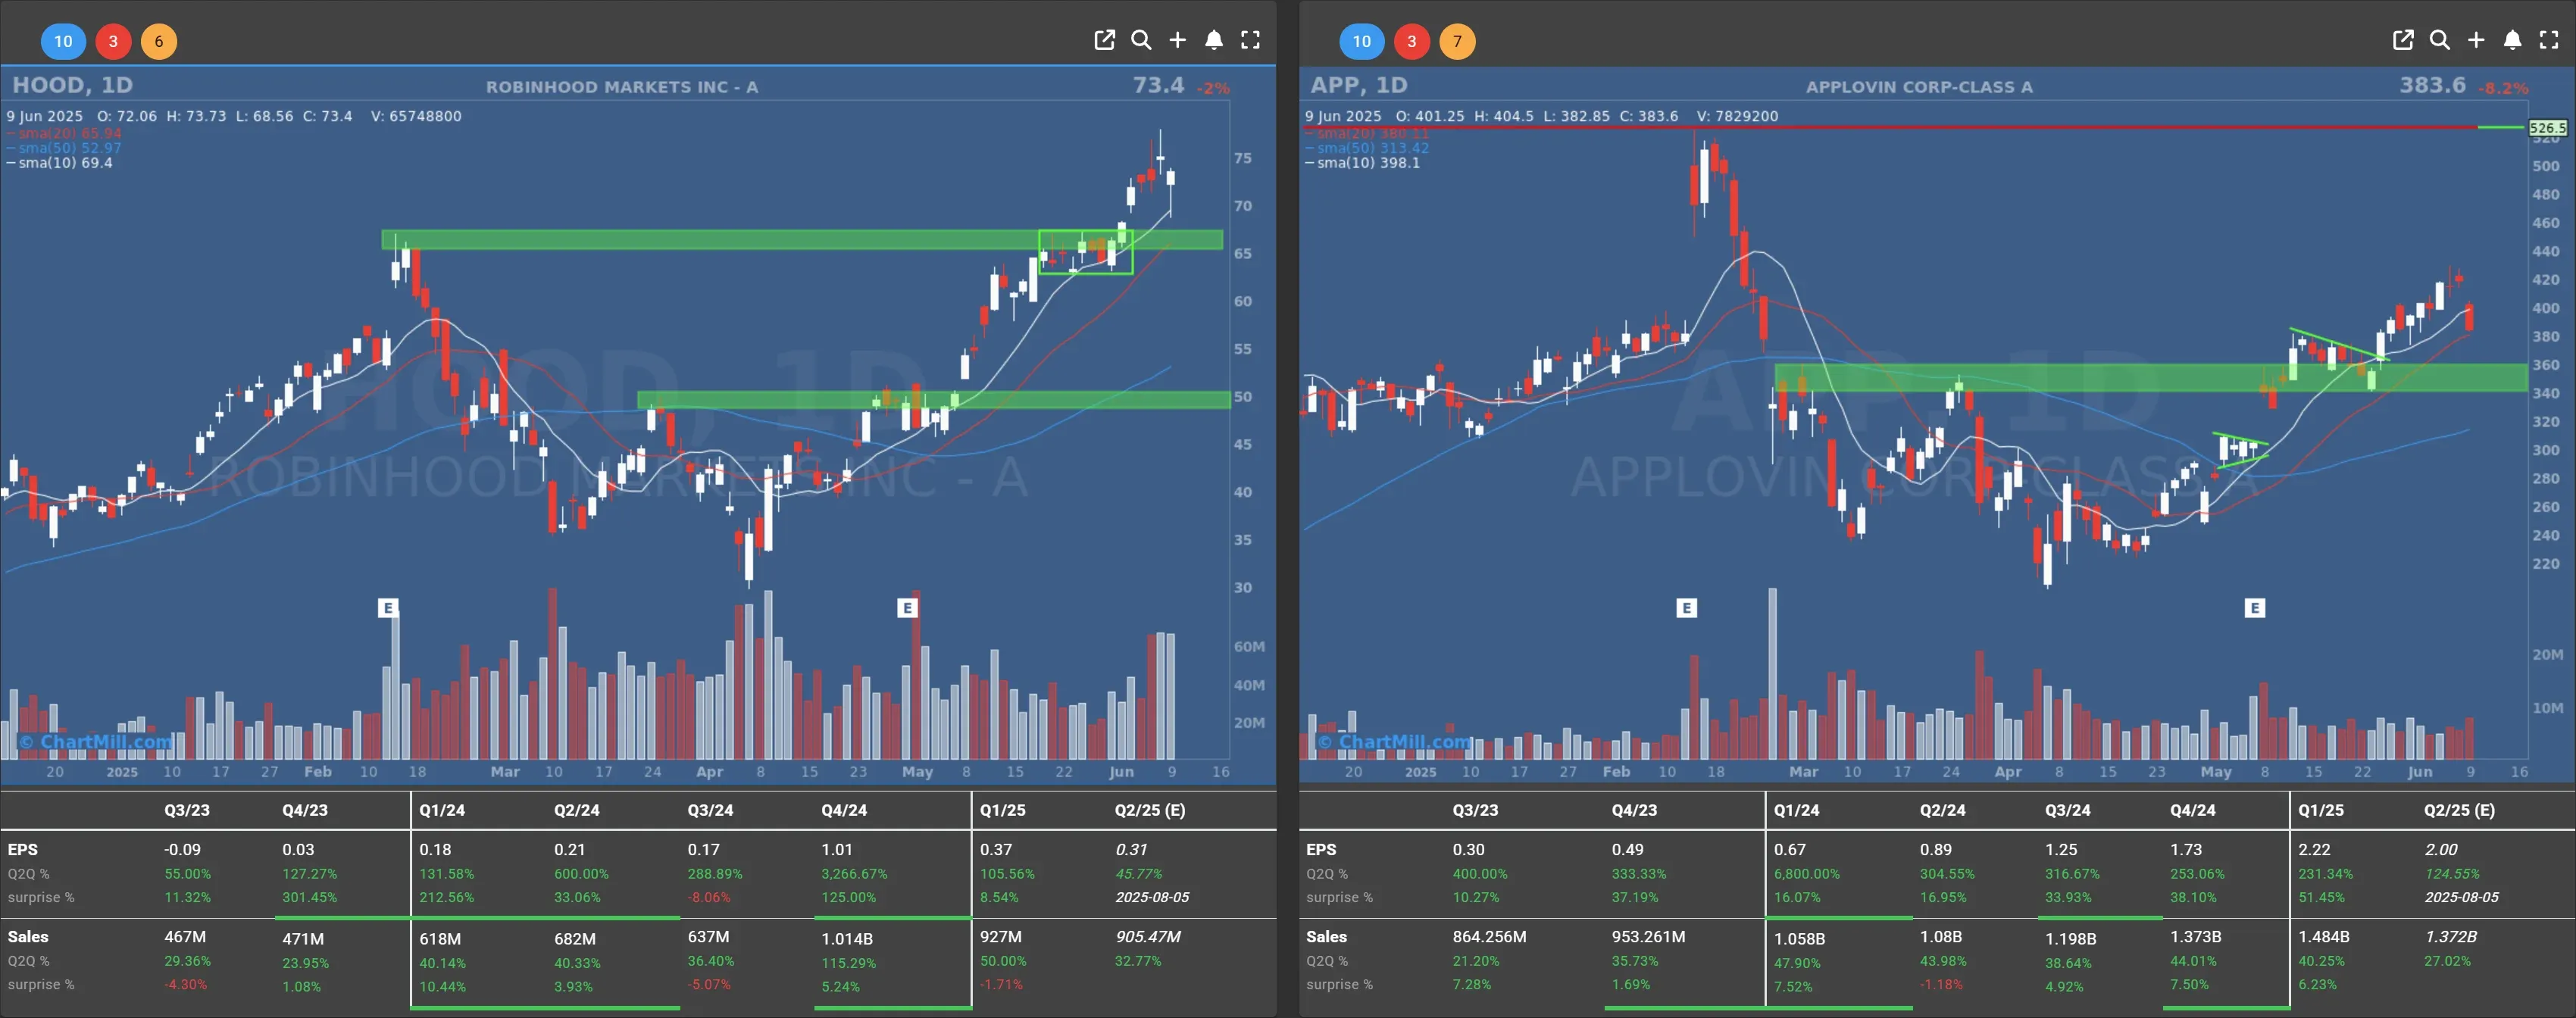Click sma(20) legend on HOOD chart
The width and height of the screenshot is (2576, 1018).
point(64,133)
